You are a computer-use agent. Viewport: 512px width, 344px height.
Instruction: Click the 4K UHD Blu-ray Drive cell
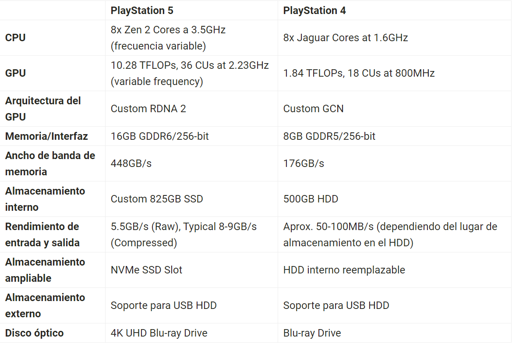tap(159, 333)
